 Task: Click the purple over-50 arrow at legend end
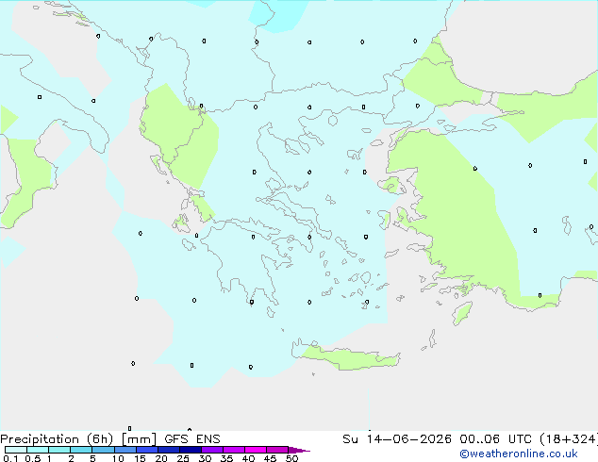(299, 450)
